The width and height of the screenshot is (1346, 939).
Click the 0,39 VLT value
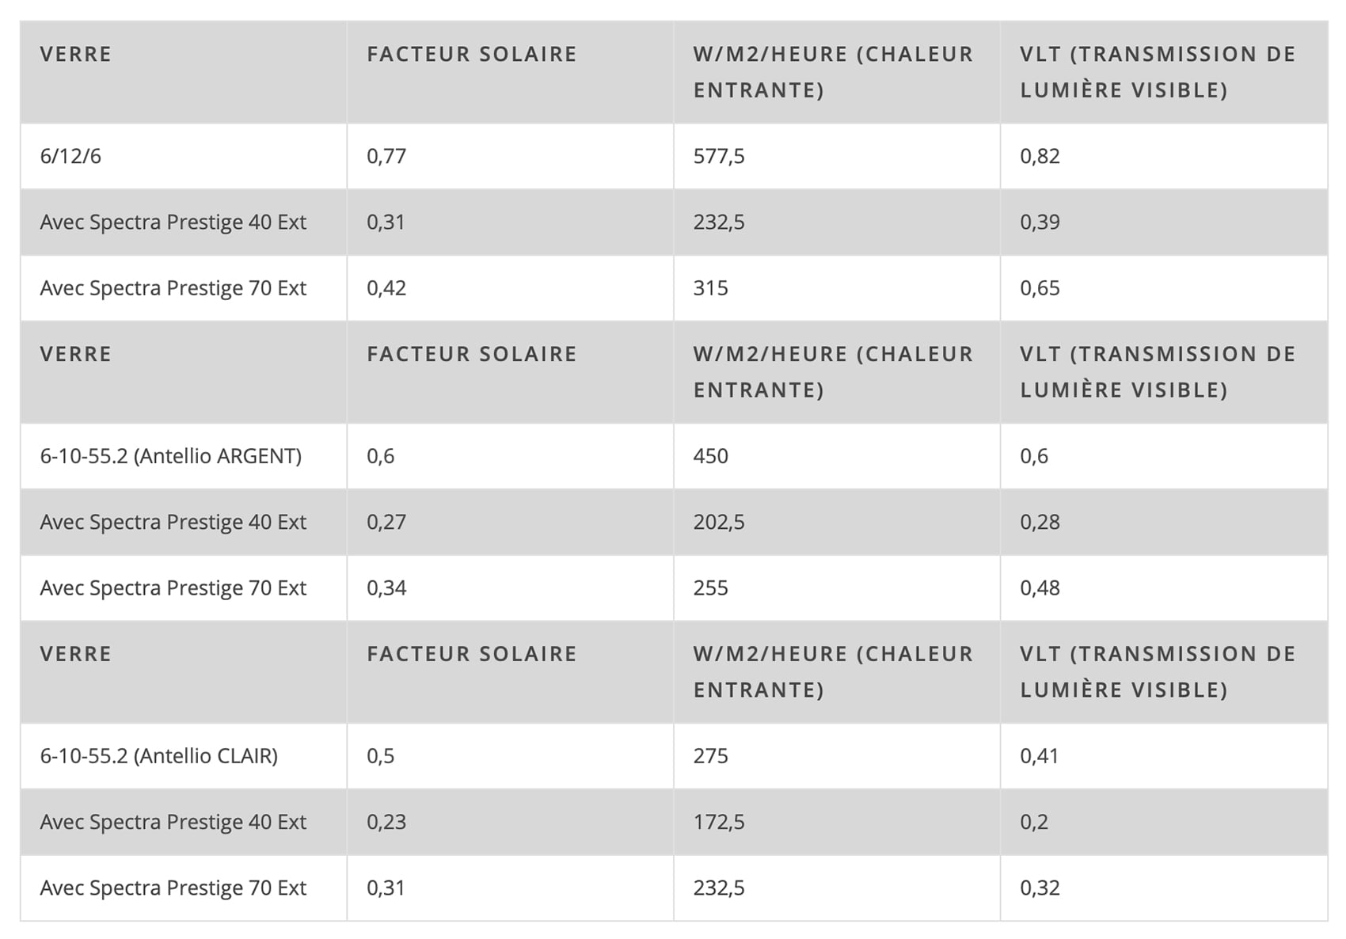(x=1040, y=222)
